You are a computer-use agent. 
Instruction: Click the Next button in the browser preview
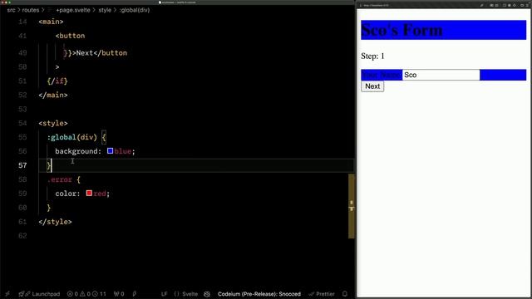[372, 86]
